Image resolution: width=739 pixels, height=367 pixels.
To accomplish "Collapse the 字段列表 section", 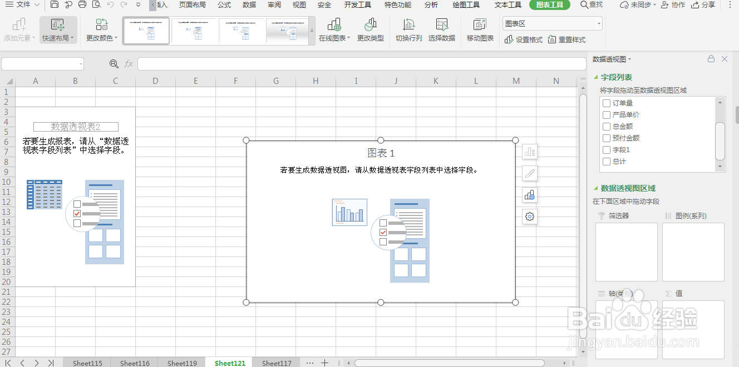I will tap(596, 78).
